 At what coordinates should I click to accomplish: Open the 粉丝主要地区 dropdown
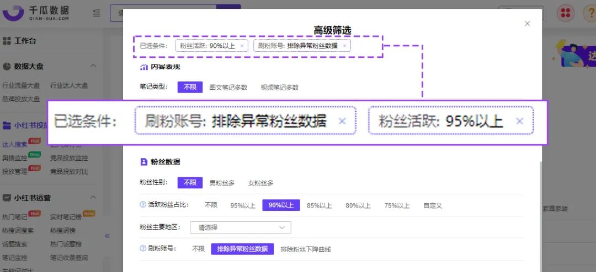[240, 227]
